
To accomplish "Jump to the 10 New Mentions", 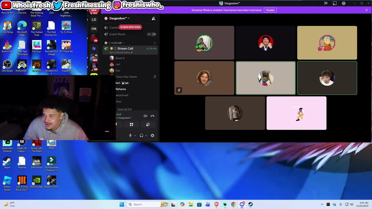I will [130, 27].
